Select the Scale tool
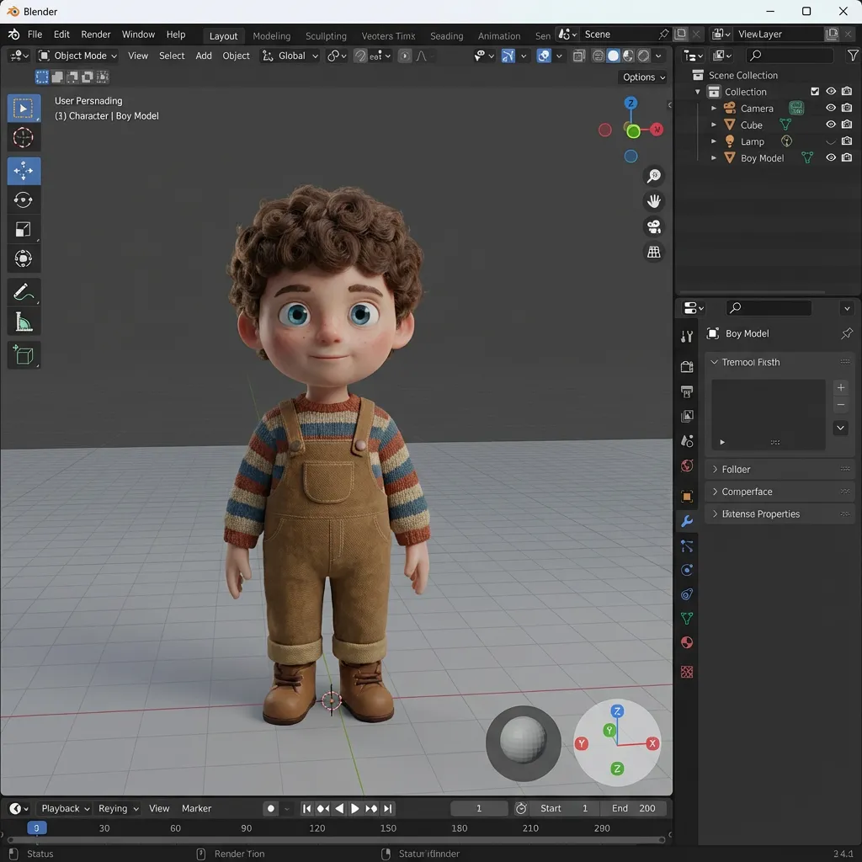This screenshot has height=862, width=862. point(24,229)
